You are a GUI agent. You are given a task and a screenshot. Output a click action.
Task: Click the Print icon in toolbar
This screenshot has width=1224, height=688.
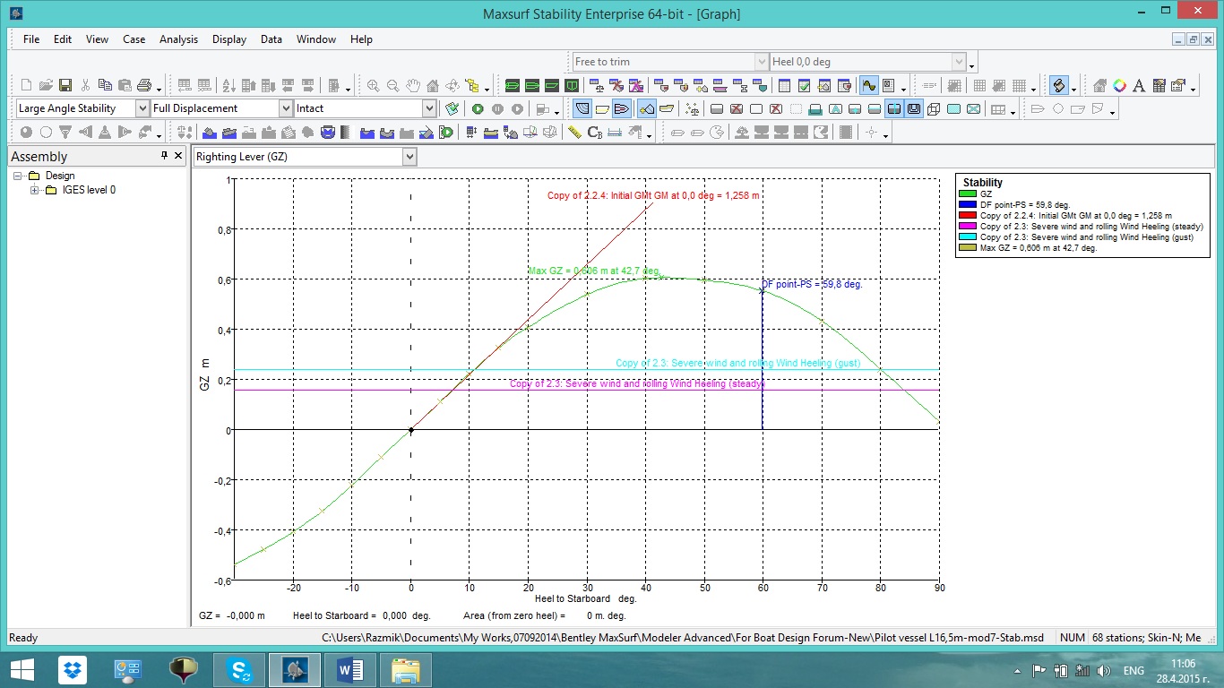click(145, 86)
